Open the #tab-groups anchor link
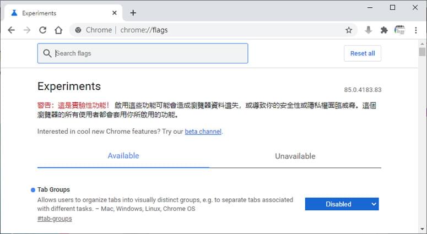Image resolution: width=427 pixels, height=234 pixels. pos(55,219)
